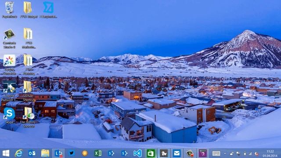Open Internet Explorer from the taskbar

click(19, 153)
